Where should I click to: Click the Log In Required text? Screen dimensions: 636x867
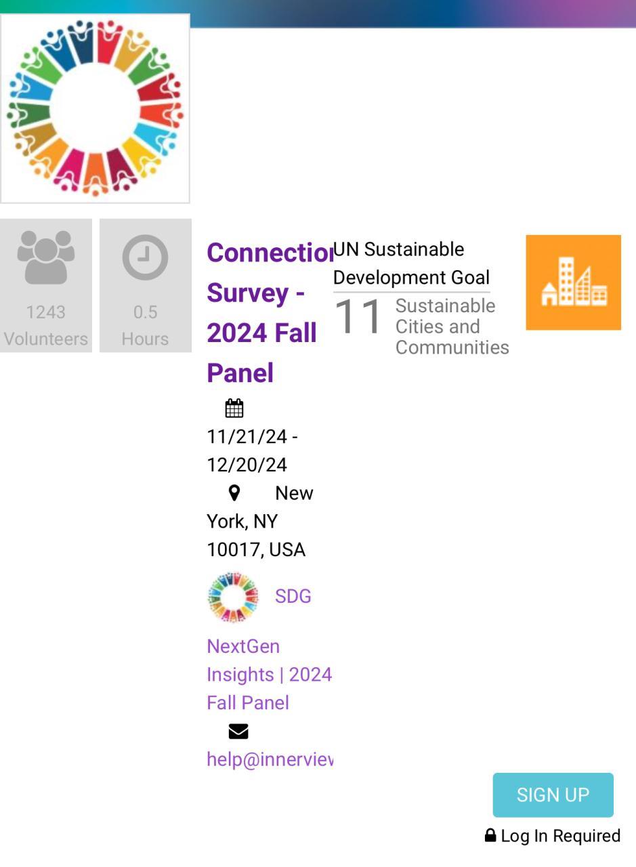click(561, 836)
